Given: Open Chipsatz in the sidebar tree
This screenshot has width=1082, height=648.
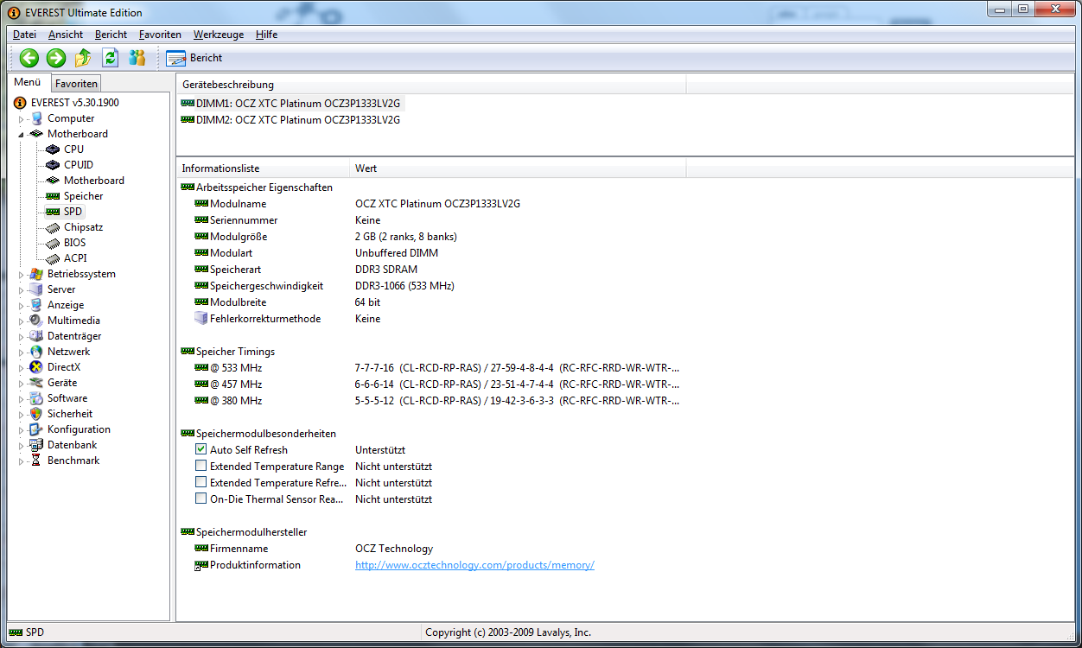Looking at the screenshot, I should click(83, 227).
